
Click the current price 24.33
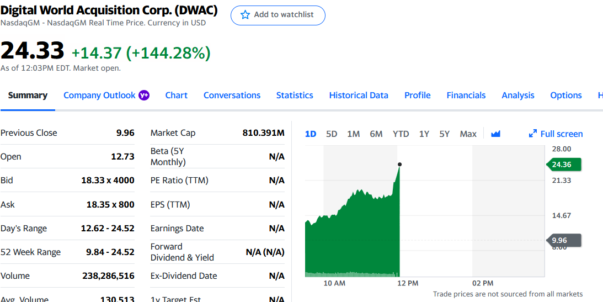coord(32,51)
